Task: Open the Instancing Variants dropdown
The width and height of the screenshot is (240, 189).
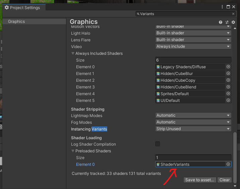Action: [x=193, y=129]
